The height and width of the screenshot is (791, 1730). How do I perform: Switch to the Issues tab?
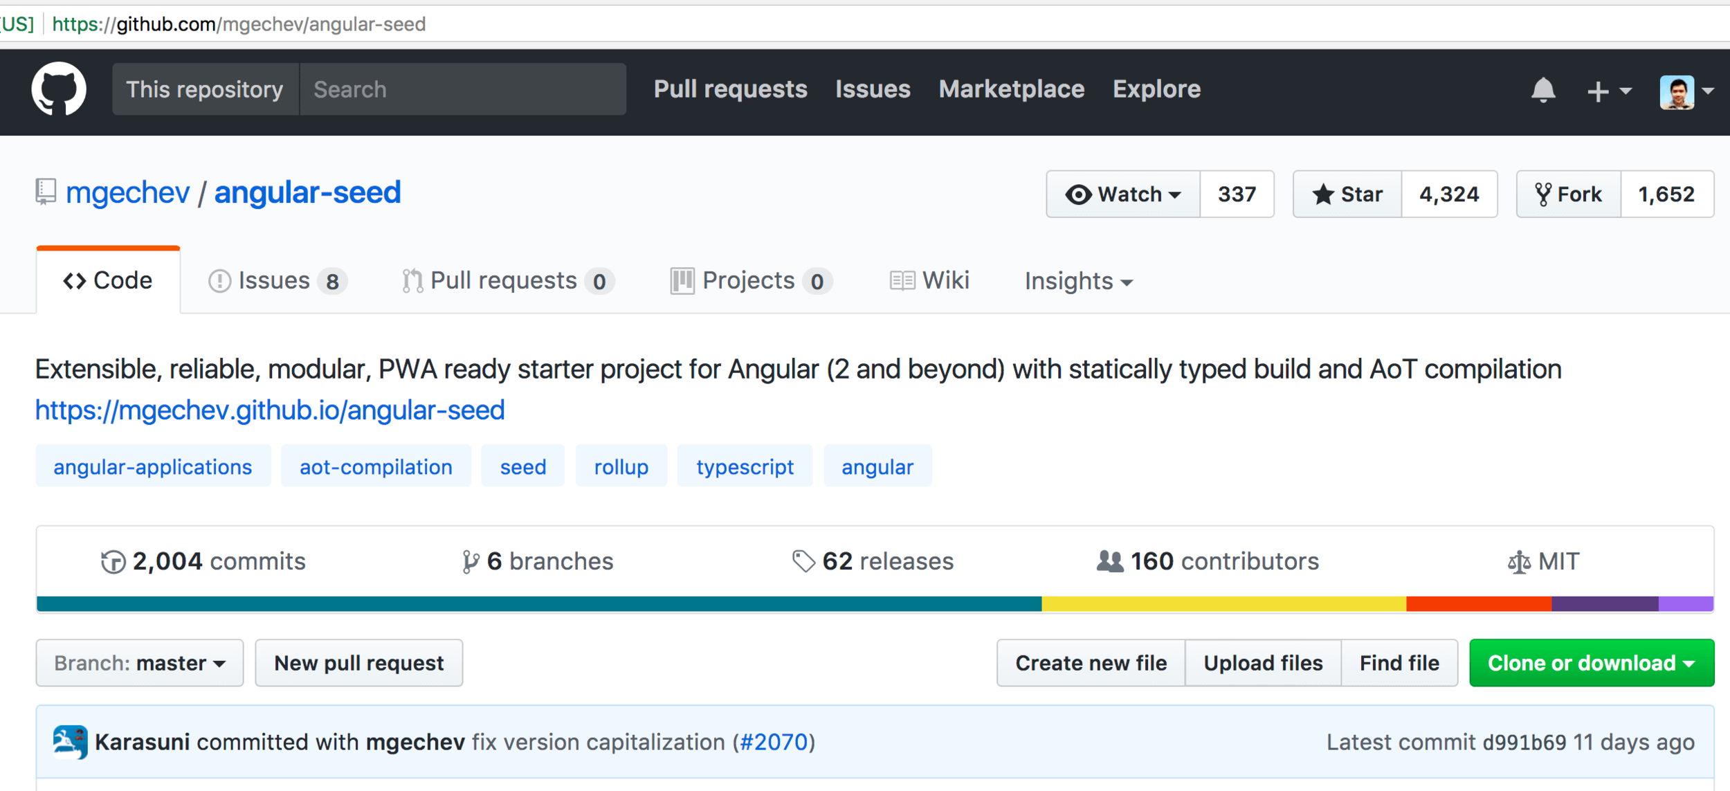[276, 281]
